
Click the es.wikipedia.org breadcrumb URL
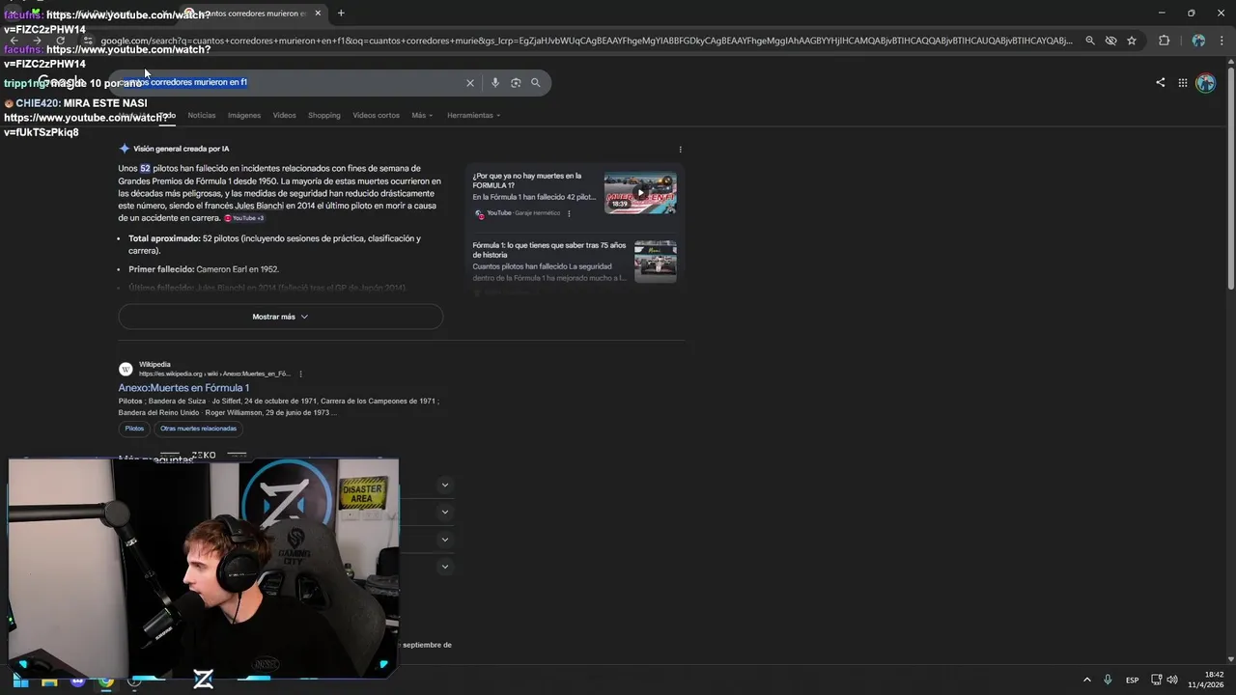click(214, 374)
